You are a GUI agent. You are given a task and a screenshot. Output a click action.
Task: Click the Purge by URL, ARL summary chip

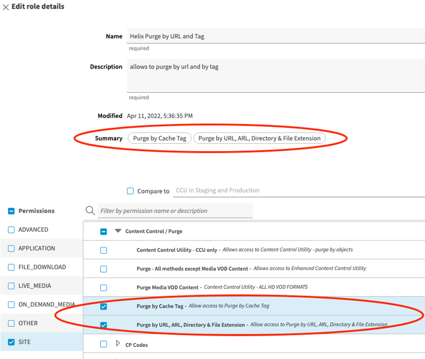click(260, 138)
